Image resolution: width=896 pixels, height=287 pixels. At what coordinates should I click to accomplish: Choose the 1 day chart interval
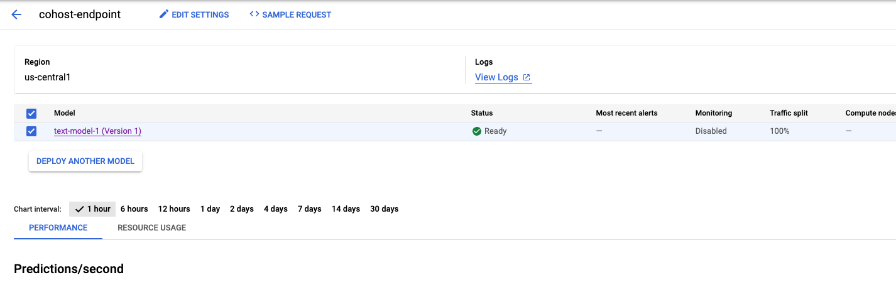210,209
